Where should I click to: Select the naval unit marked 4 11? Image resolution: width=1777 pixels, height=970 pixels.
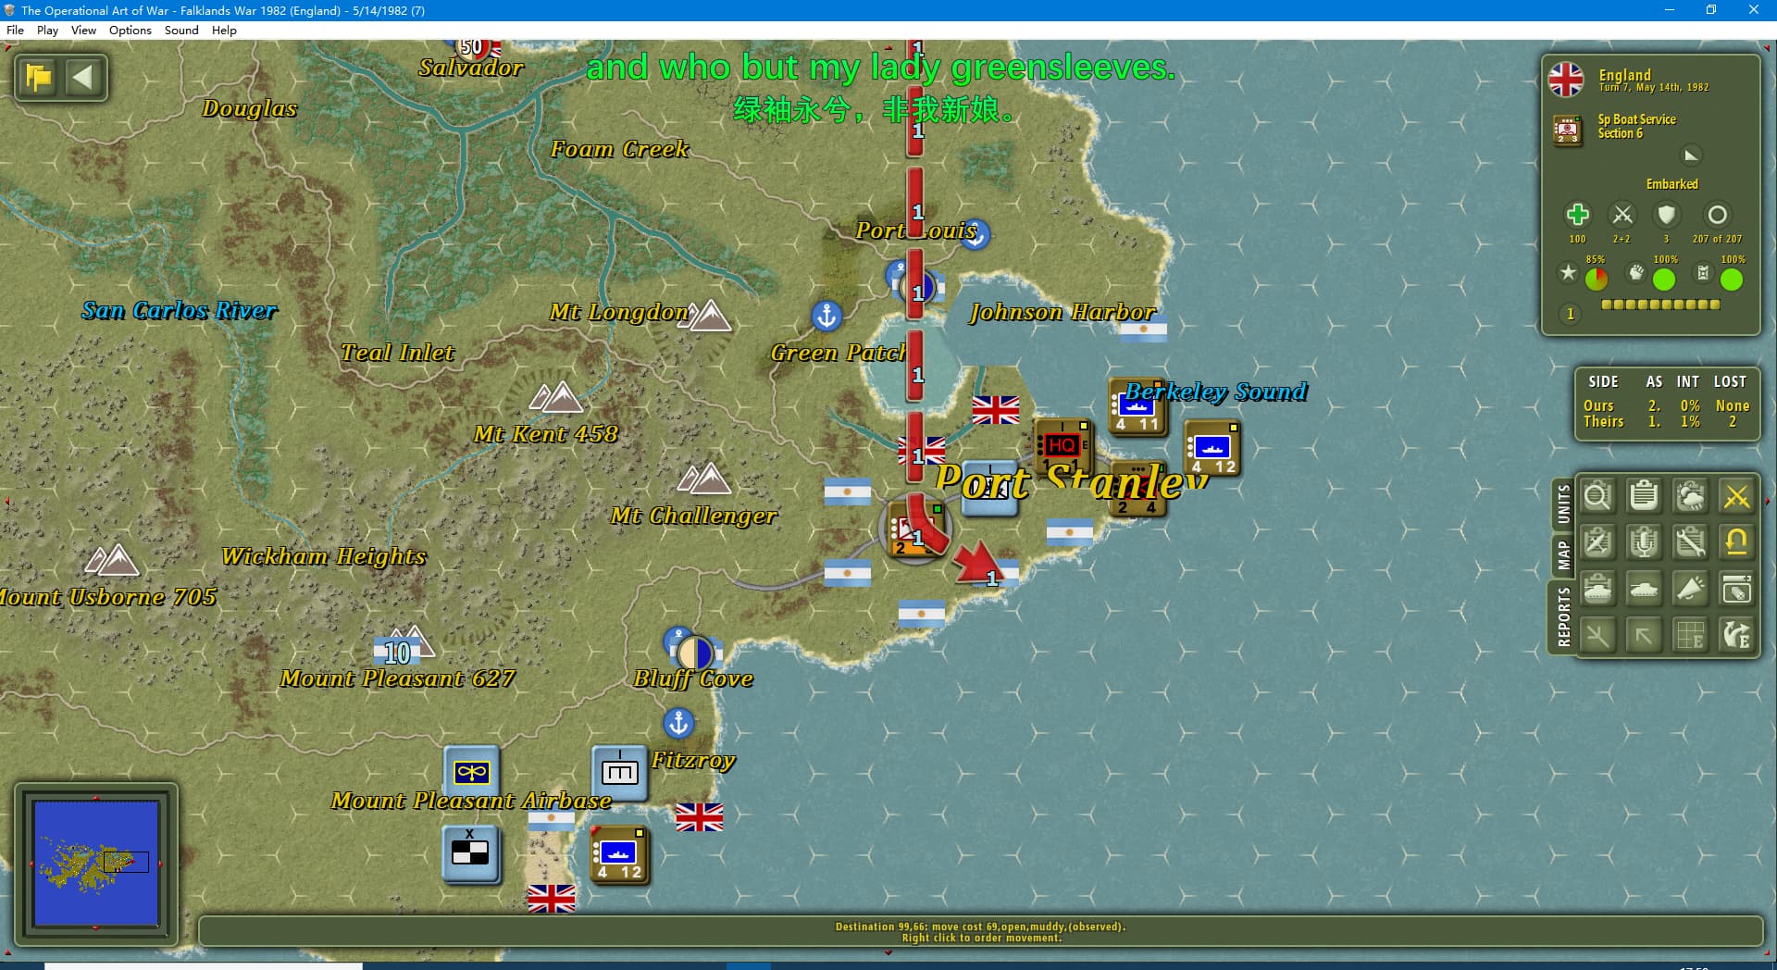[1137, 407]
